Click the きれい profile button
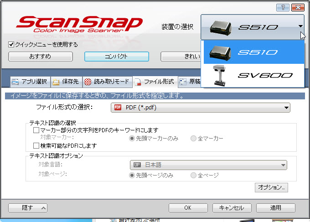This screenshot has height=222, width=310. tap(181, 57)
